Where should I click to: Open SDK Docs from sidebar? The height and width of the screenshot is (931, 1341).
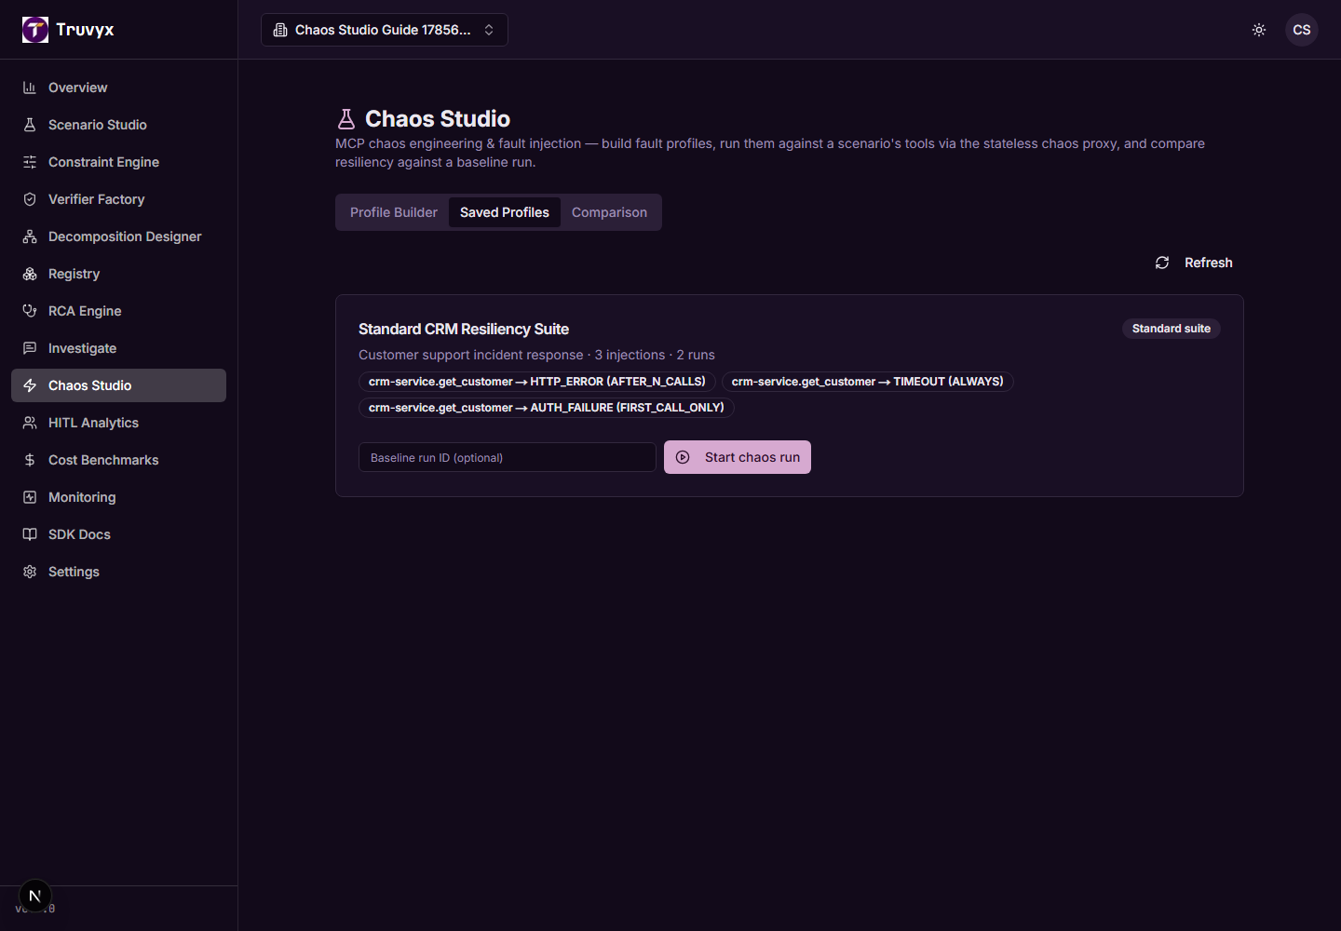118,534
